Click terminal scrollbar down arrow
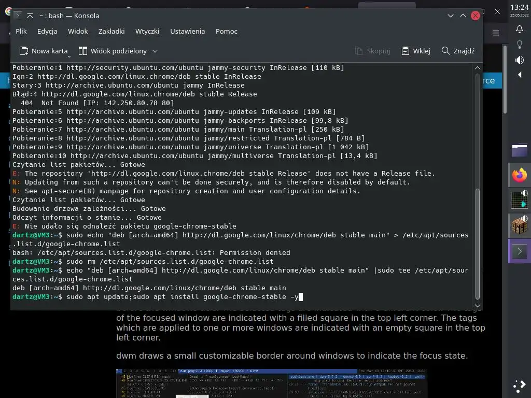This screenshot has width=531, height=398. (478, 305)
